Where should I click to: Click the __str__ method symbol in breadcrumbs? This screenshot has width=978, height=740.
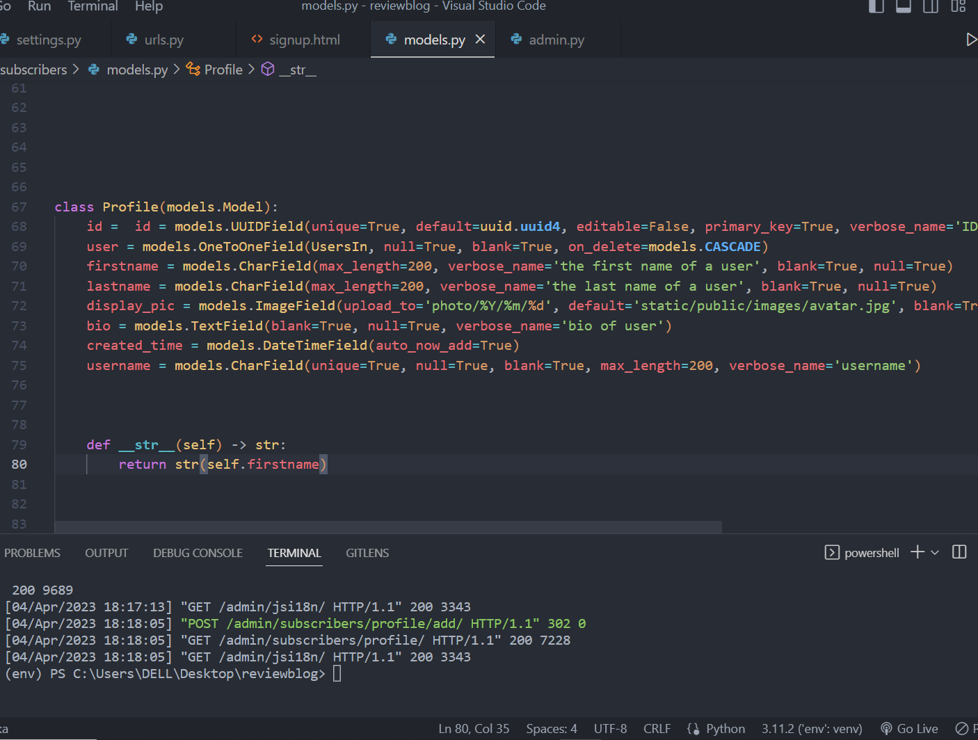(297, 70)
